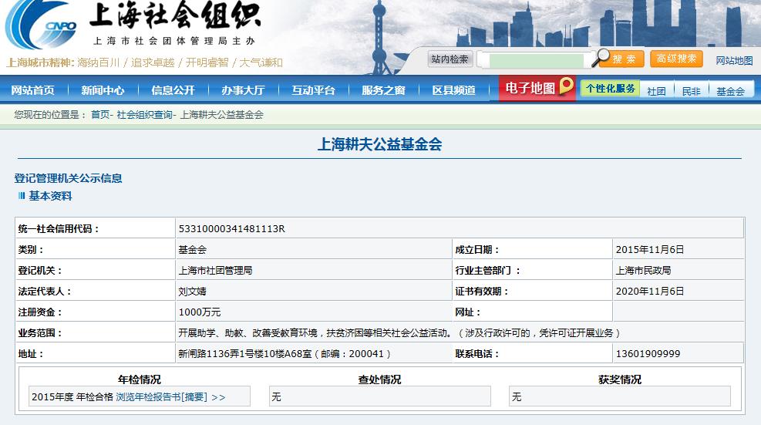Open the 站内检索 label button
761x425 pixels.
tap(450, 59)
